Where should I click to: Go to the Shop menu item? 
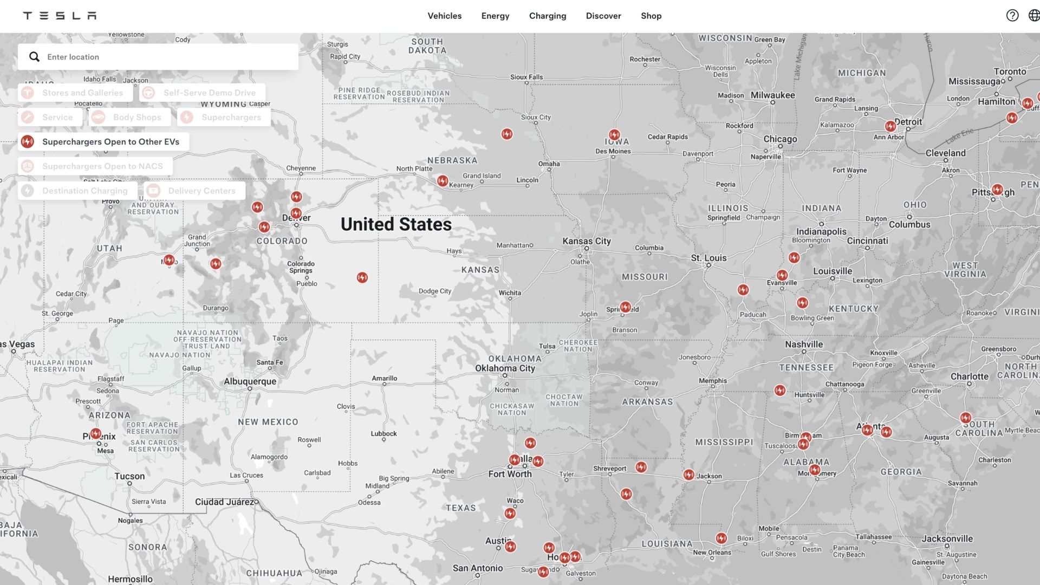click(x=651, y=16)
